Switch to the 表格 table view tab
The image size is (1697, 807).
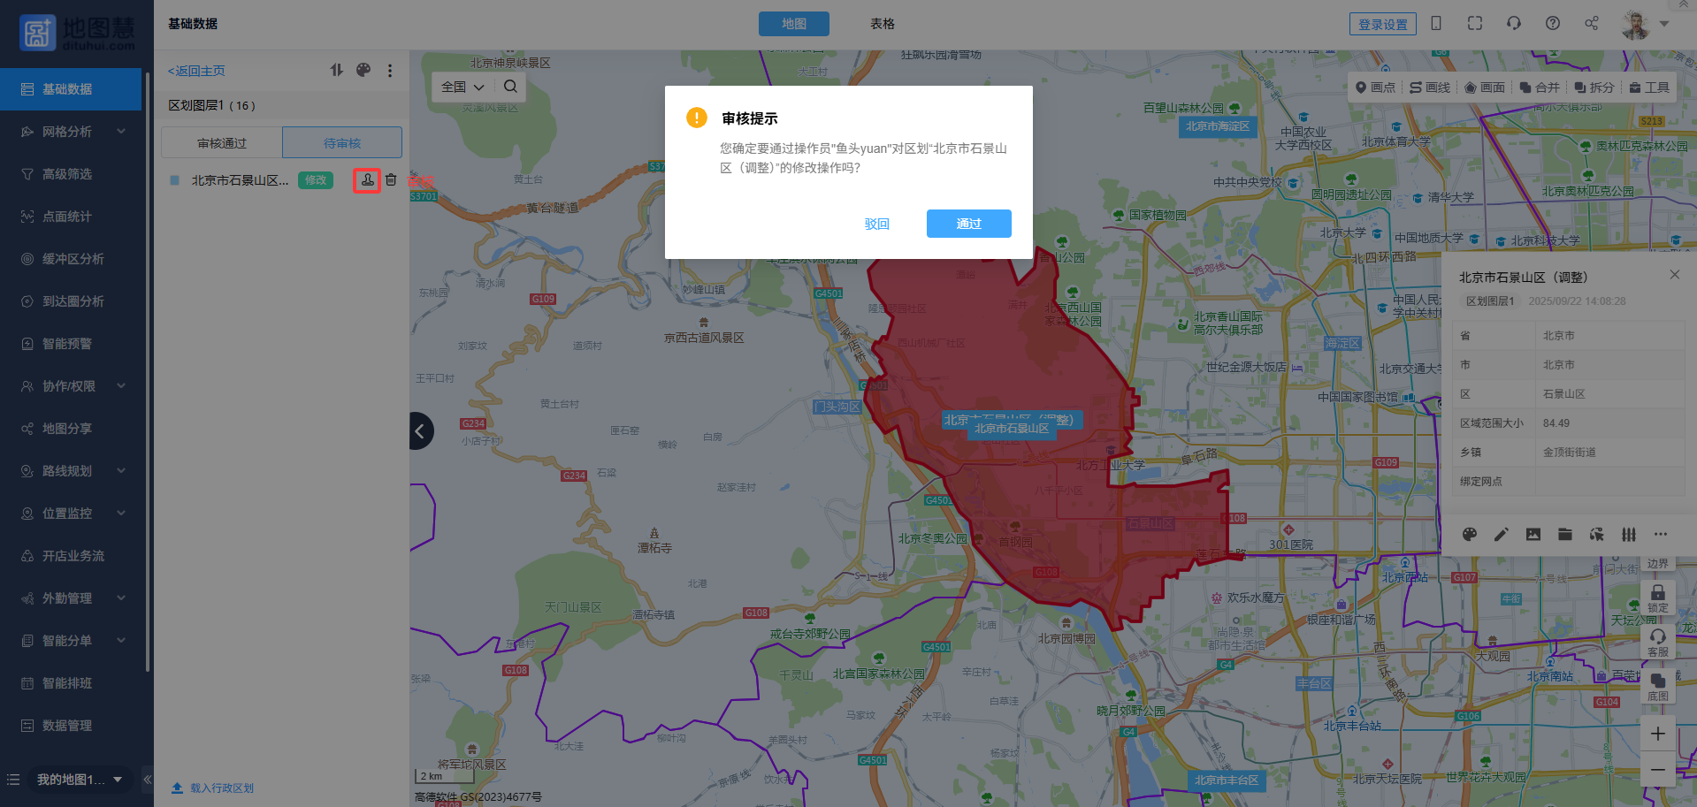[882, 24]
